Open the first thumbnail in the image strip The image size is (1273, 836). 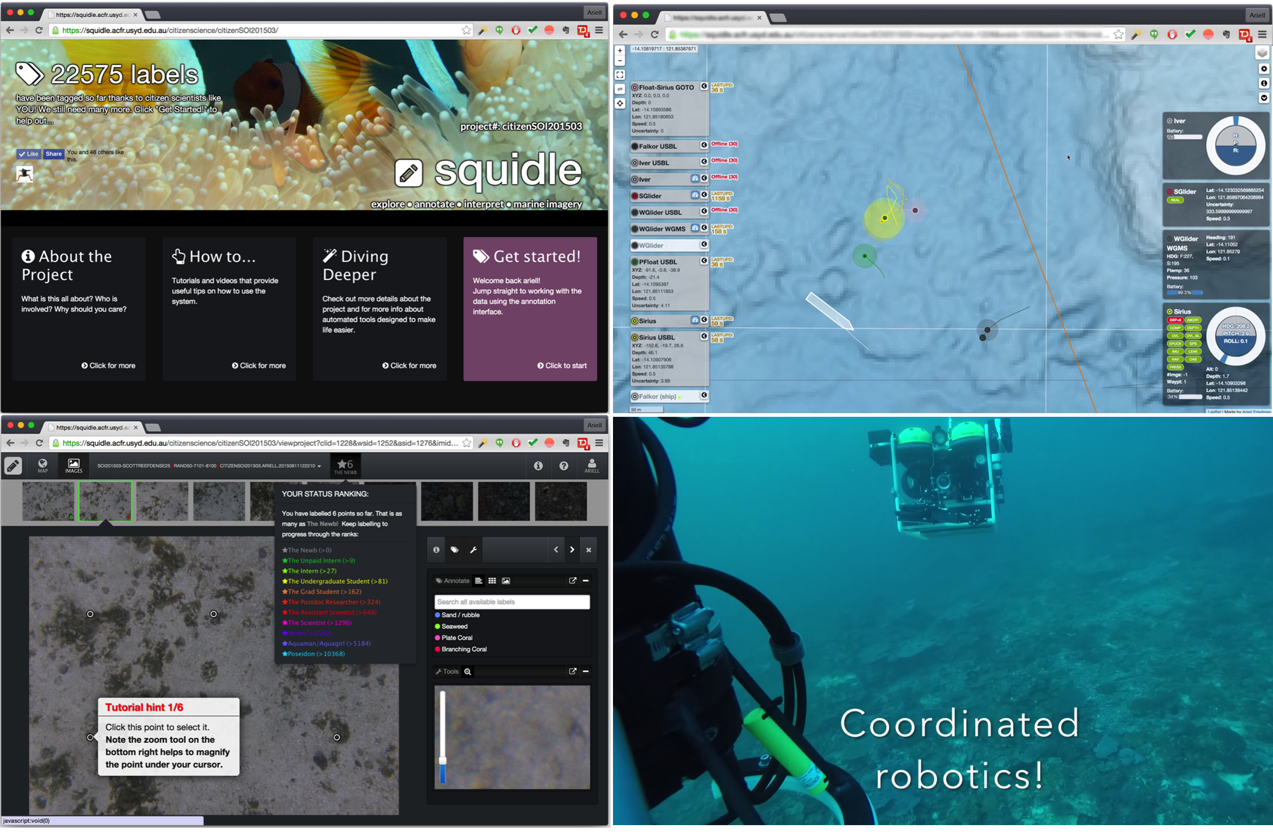tap(48, 501)
